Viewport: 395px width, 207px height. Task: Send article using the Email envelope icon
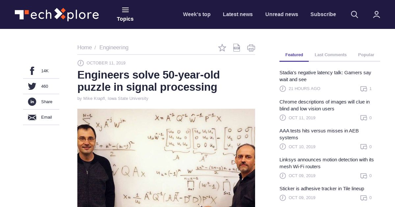click(32, 117)
